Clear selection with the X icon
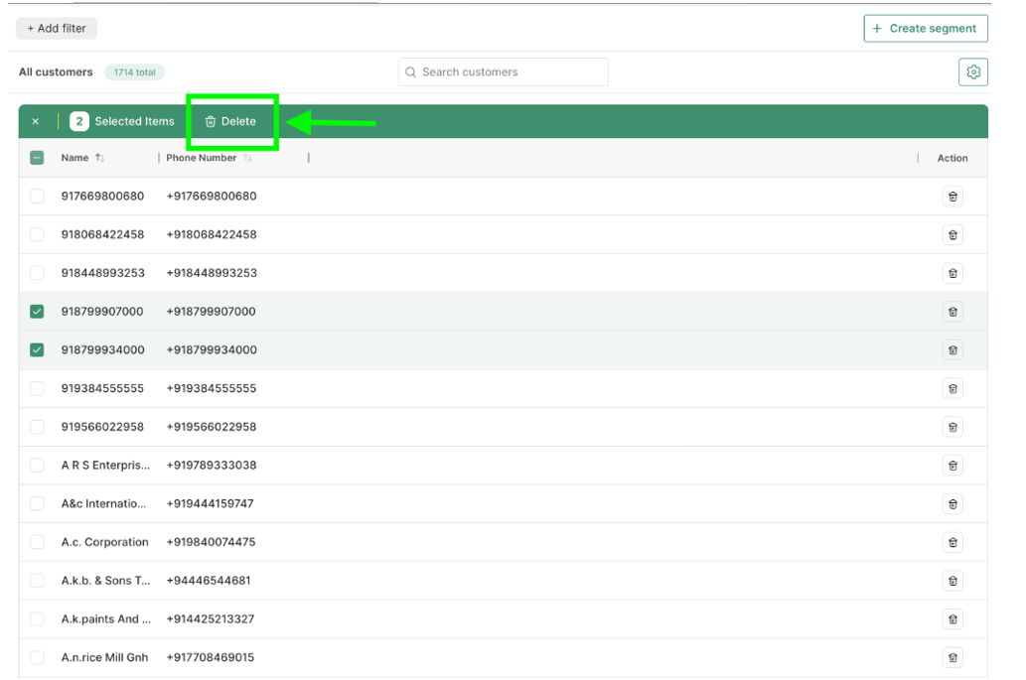1026x680 pixels. coord(36,122)
